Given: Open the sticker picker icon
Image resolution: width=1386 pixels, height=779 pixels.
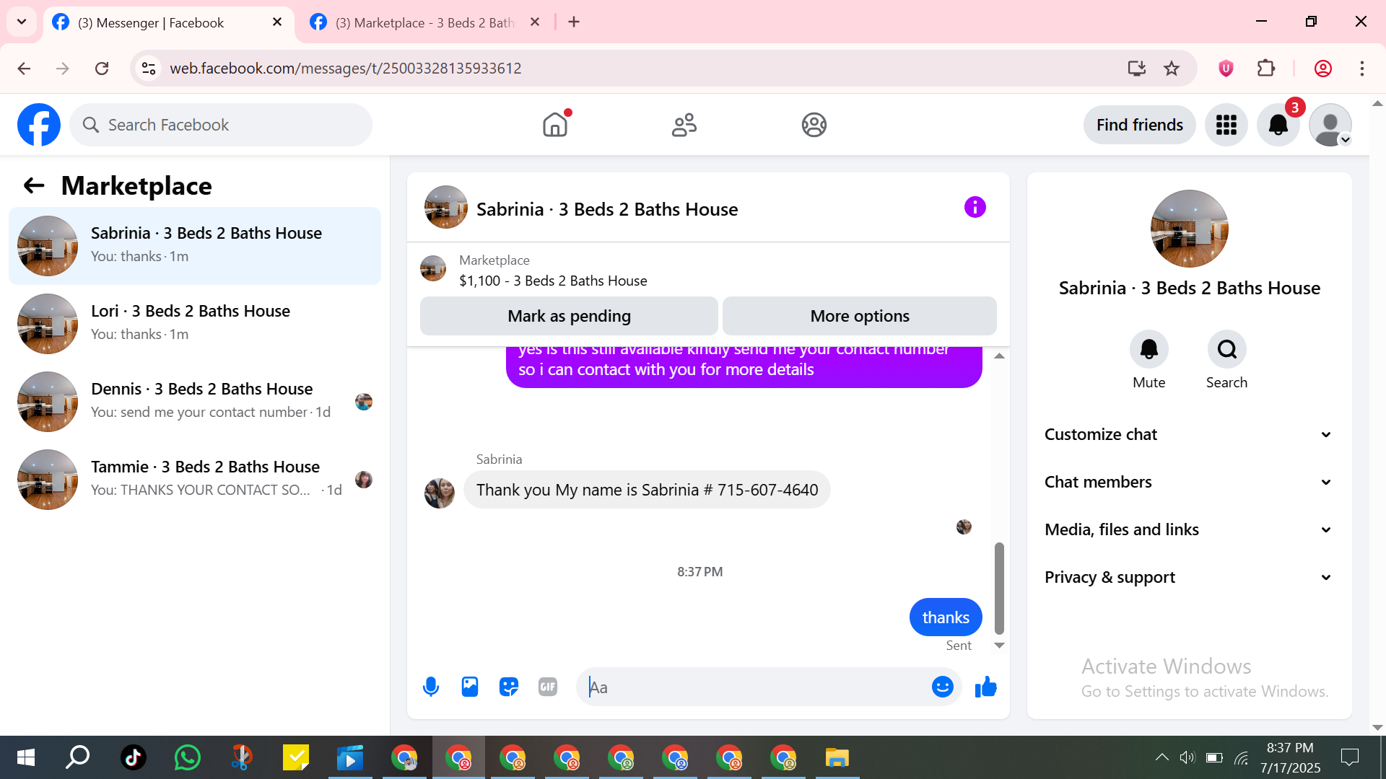Looking at the screenshot, I should [509, 687].
